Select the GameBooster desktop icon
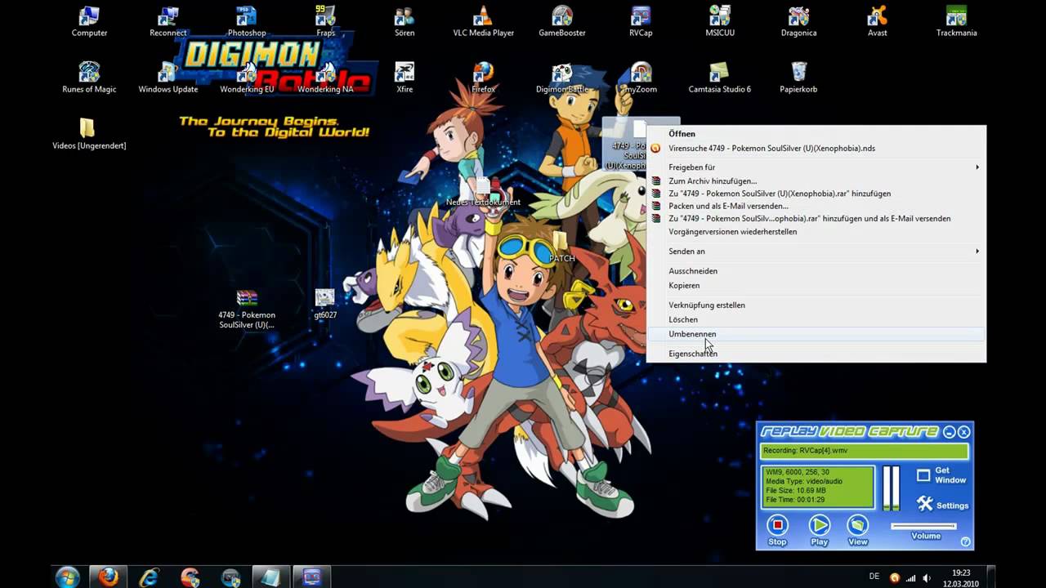 tap(562, 21)
